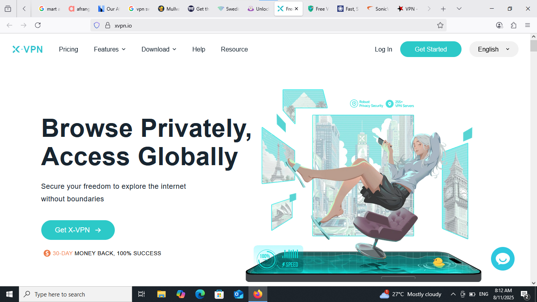Open the notification center icon
Viewport: 537px width, 302px height.
click(525, 294)
